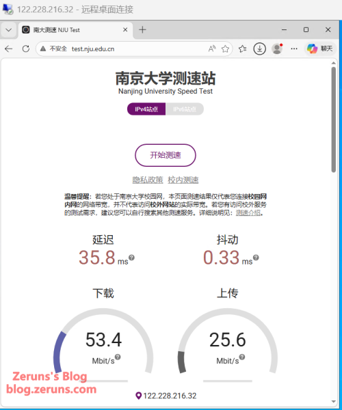Open the browser profile avatar
The image size is (342, 410).
point(277,49)
